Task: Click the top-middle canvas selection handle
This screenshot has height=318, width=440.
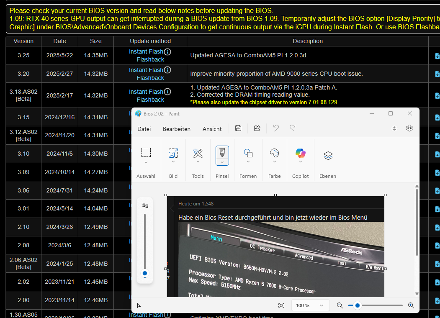Action: tap(275, 195)
